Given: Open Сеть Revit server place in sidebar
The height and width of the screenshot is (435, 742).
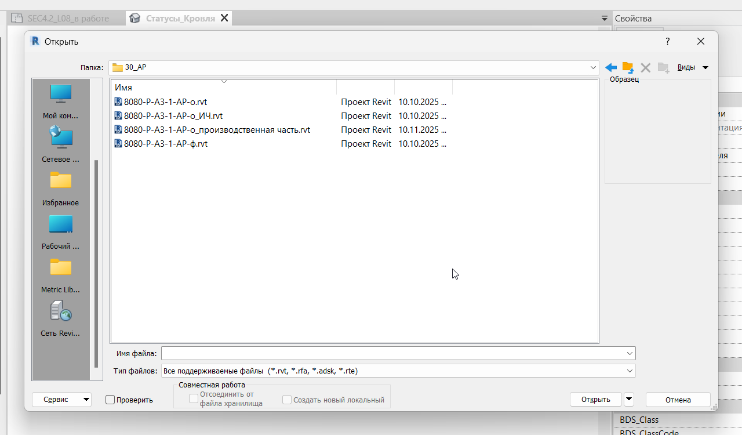Looking at the screenshot, I should pyautogui.click(x=60, y=319).
